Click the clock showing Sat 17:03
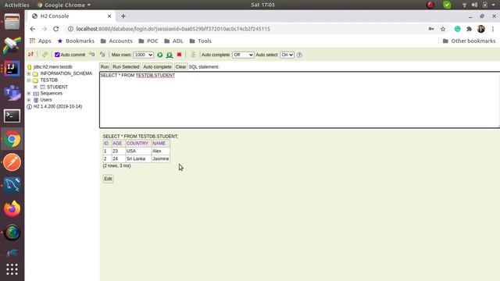This screenshot has height=281, width=500. [x=262, y=5]
